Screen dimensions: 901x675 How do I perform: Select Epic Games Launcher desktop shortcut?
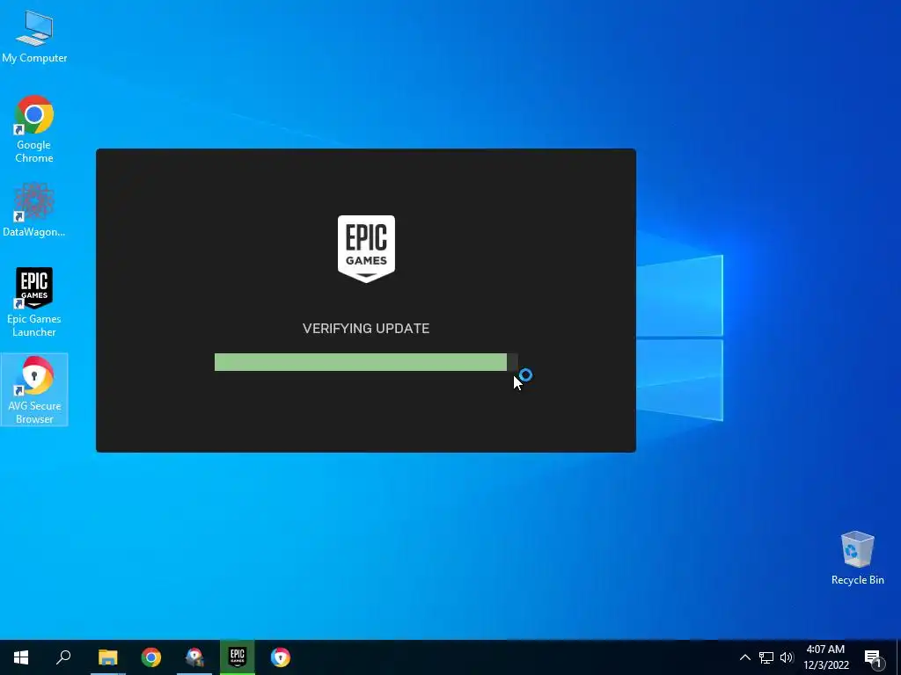tap(34, 302)
